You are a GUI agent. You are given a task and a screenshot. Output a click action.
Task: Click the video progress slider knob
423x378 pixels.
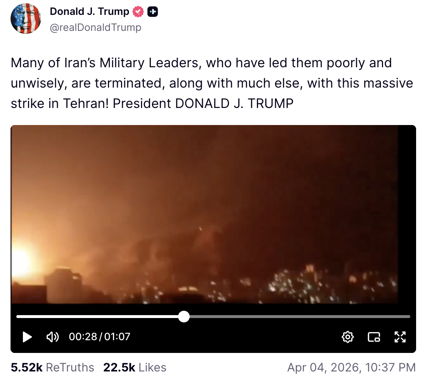184,317
